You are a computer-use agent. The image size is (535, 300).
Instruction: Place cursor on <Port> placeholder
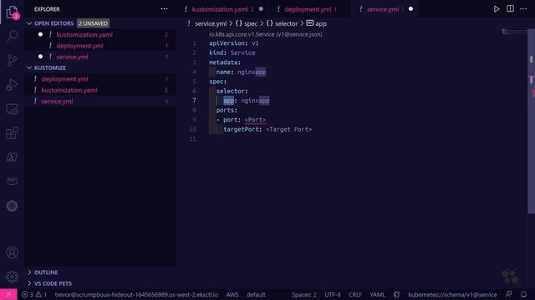tap(255, 120)
